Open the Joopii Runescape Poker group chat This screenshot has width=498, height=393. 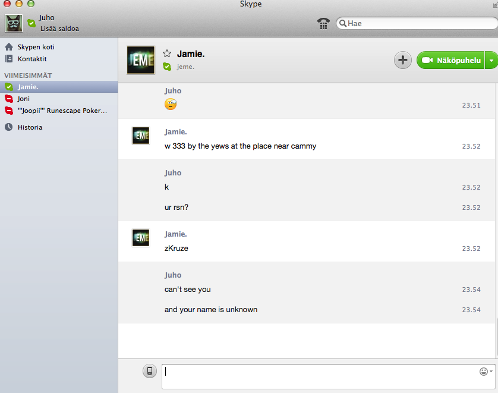62,111
